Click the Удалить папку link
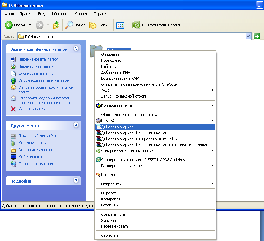Screen dimensions: 264x241 pyautogui.click(x=32, y=109)
